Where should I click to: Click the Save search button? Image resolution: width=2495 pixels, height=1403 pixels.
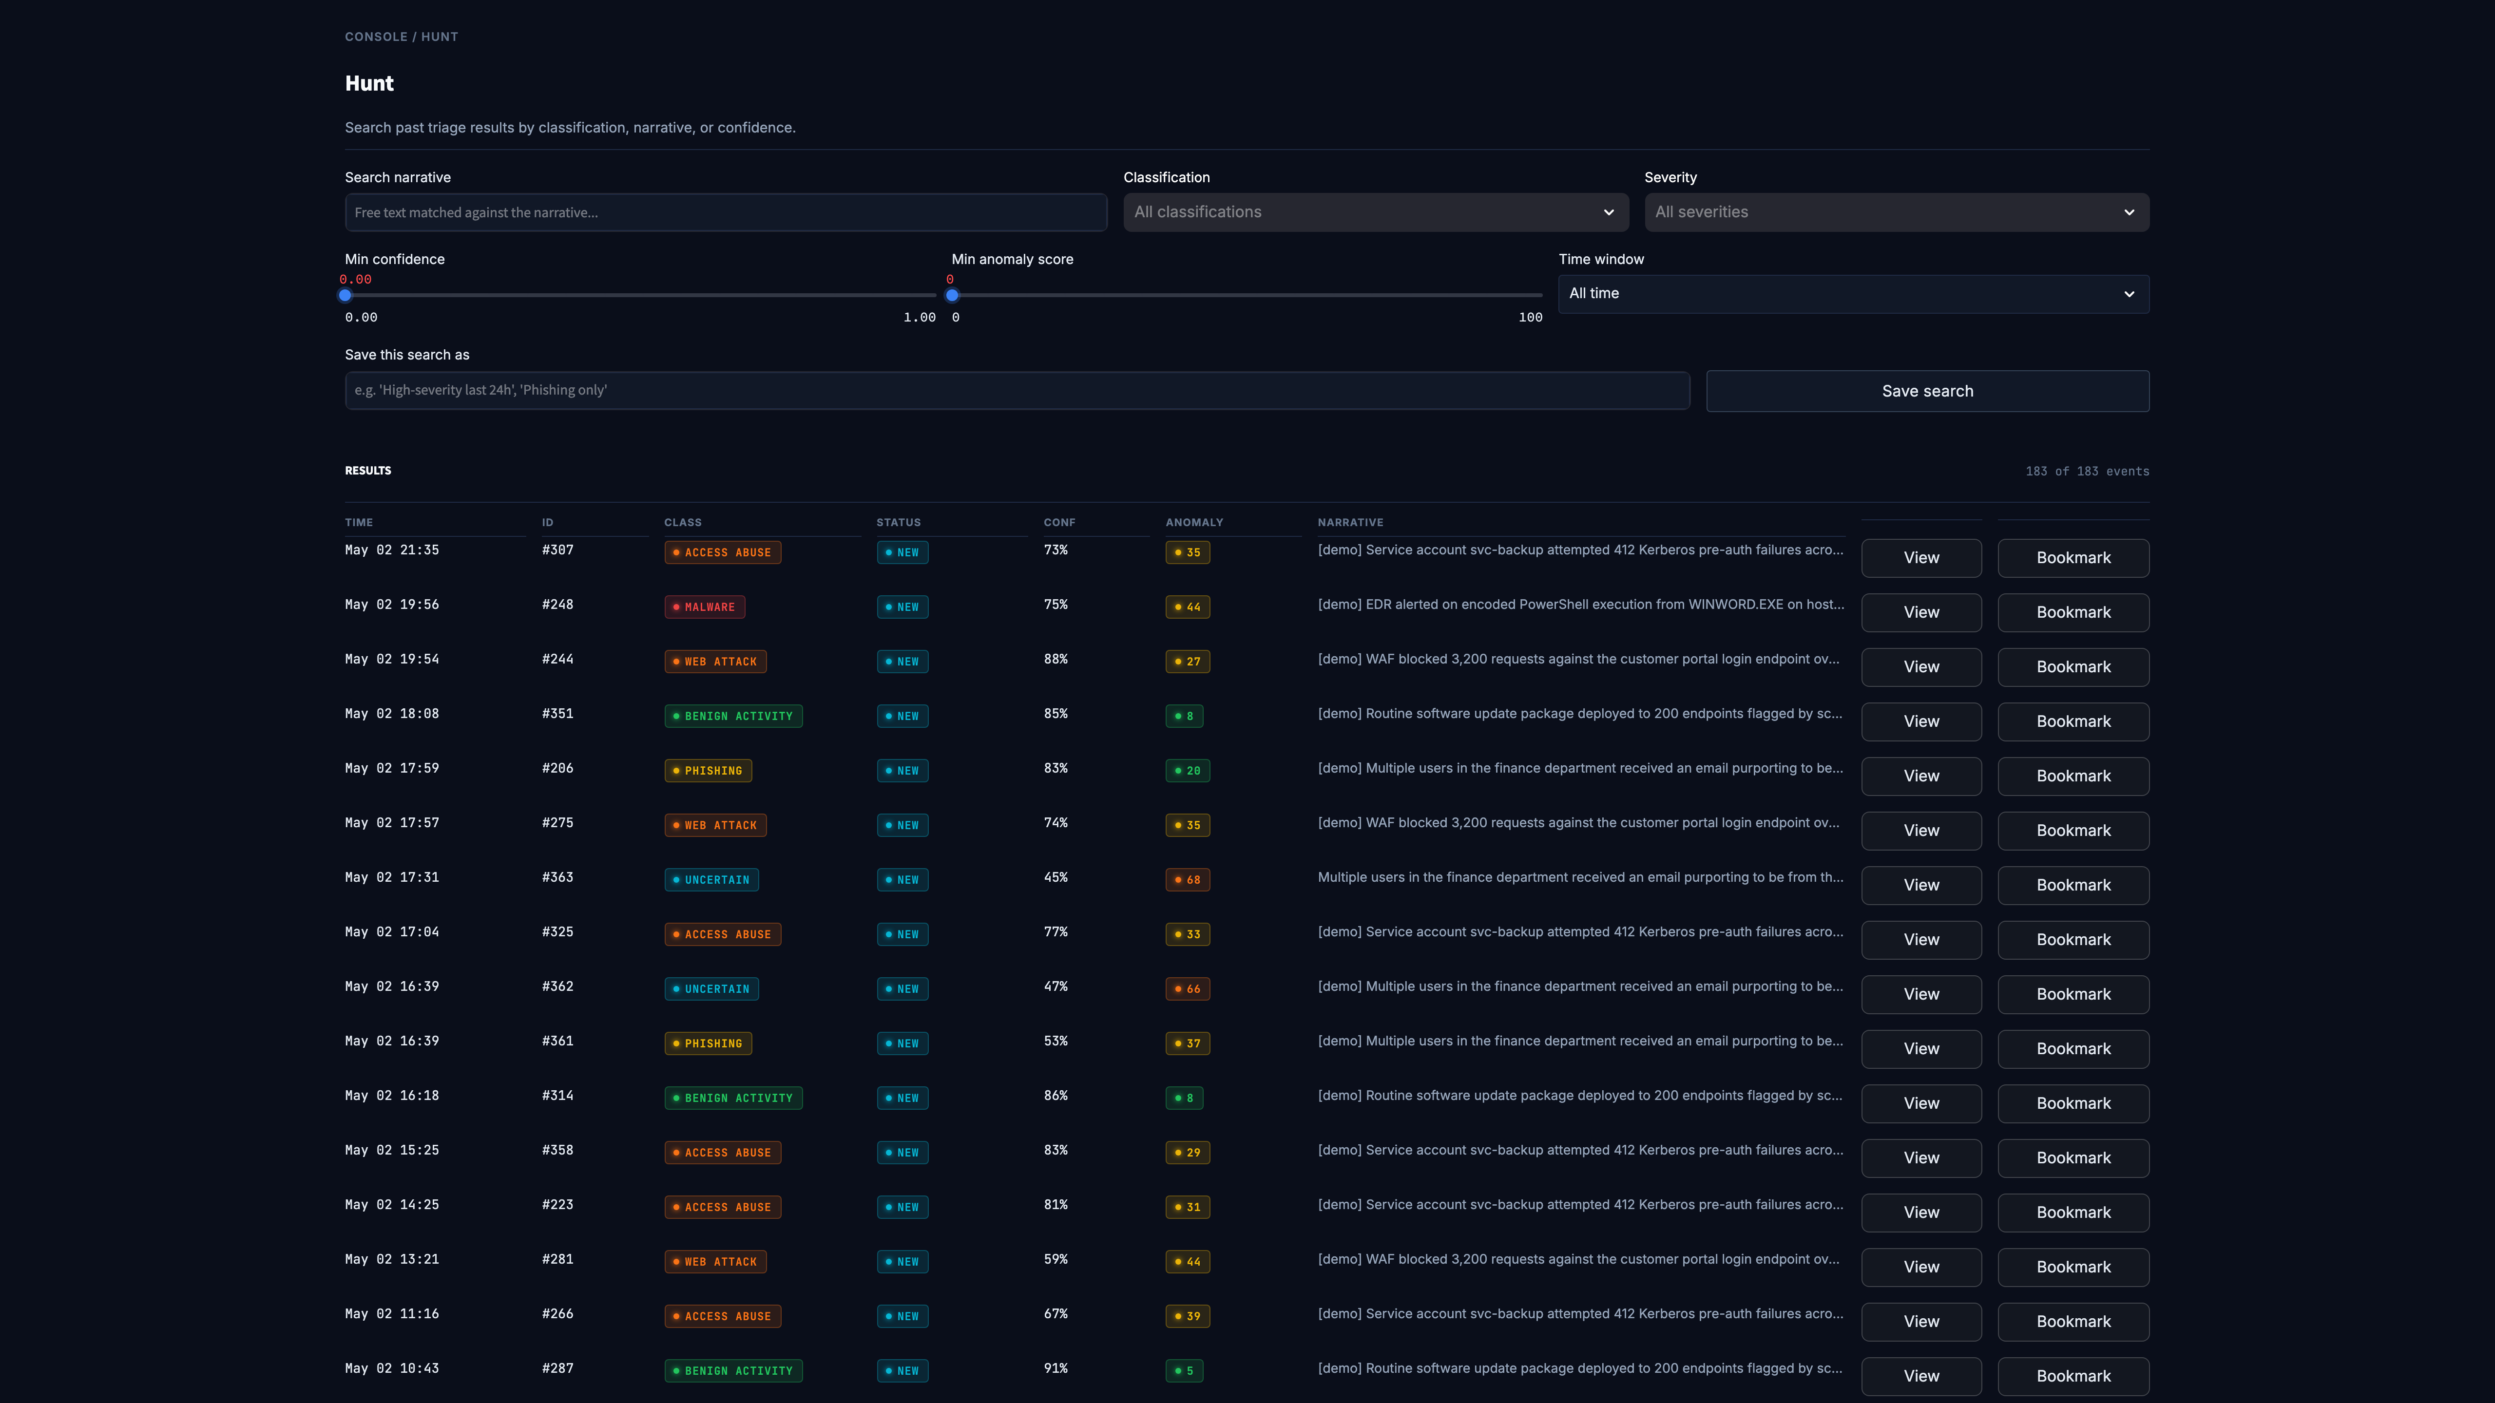point(1927,391)
